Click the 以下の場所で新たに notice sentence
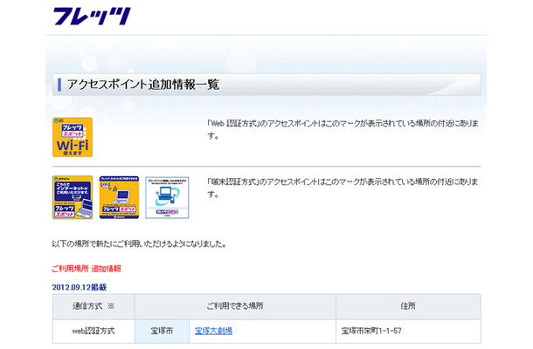This screenshot has height=349, width=533. [x=139, y=243]
